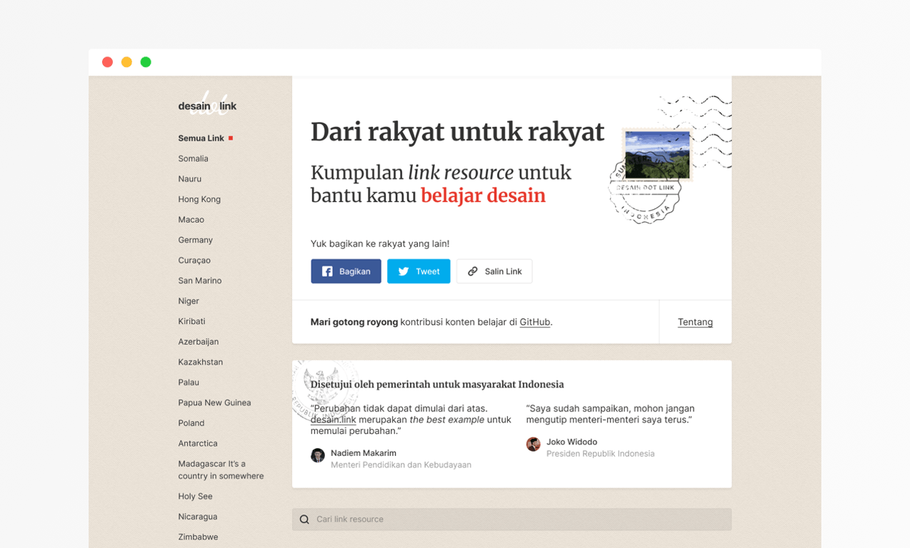Click the desain.link link in Nadiem's quote

[x=333, y=420]
